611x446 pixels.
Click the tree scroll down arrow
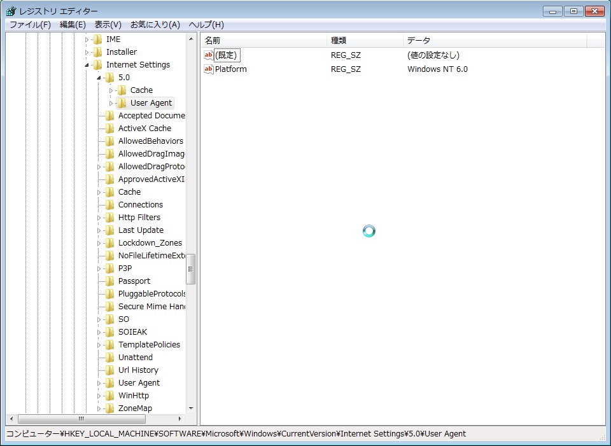191,408
